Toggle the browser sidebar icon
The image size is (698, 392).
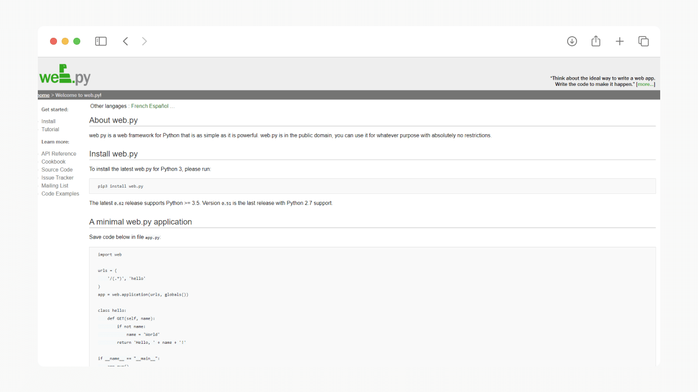(x=101, y=41)
